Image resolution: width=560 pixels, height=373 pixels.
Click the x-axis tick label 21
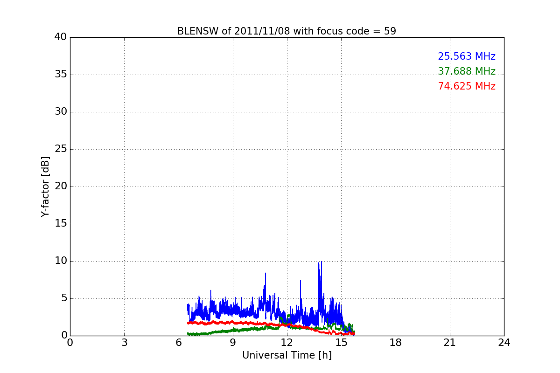point(450,343)
